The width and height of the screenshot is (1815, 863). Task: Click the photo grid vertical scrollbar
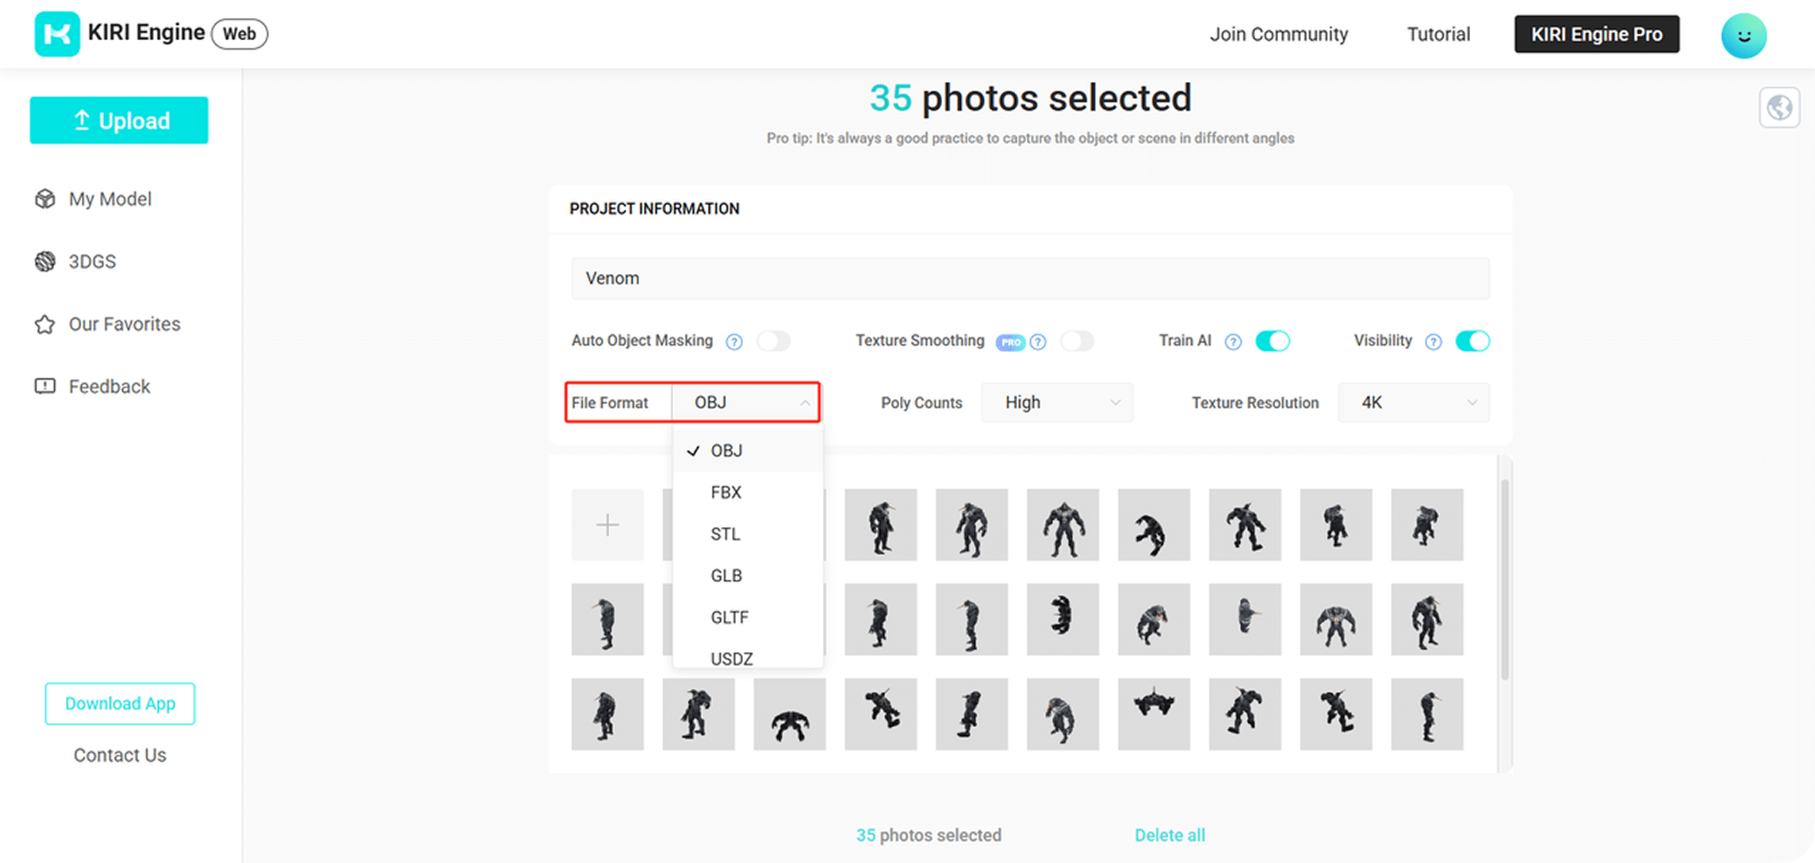[x=1504, y=577]
